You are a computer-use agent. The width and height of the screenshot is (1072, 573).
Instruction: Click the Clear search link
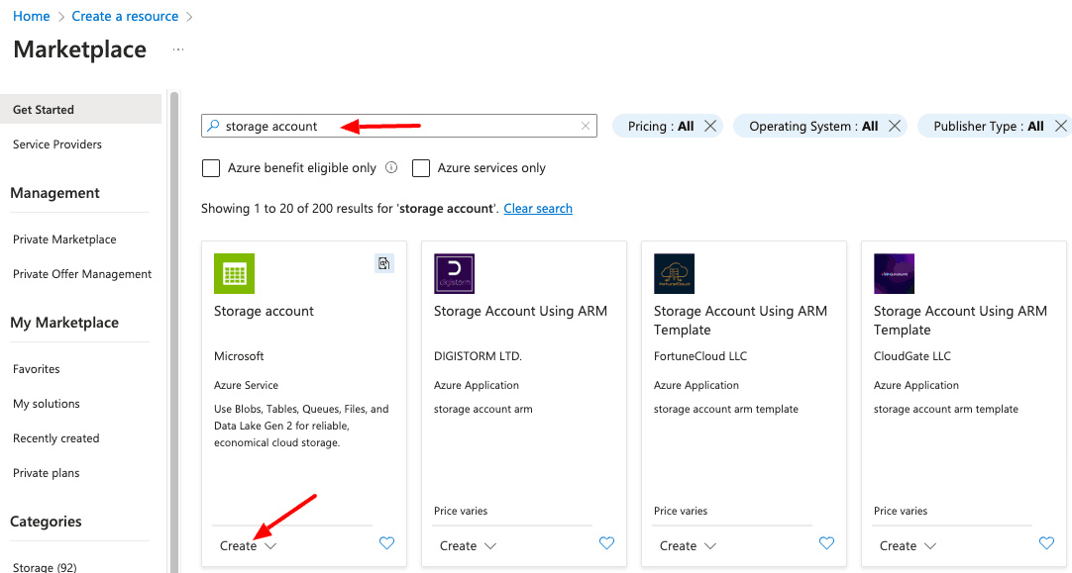538,208
